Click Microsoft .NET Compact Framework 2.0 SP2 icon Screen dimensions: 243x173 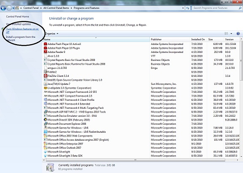point(46,92)
